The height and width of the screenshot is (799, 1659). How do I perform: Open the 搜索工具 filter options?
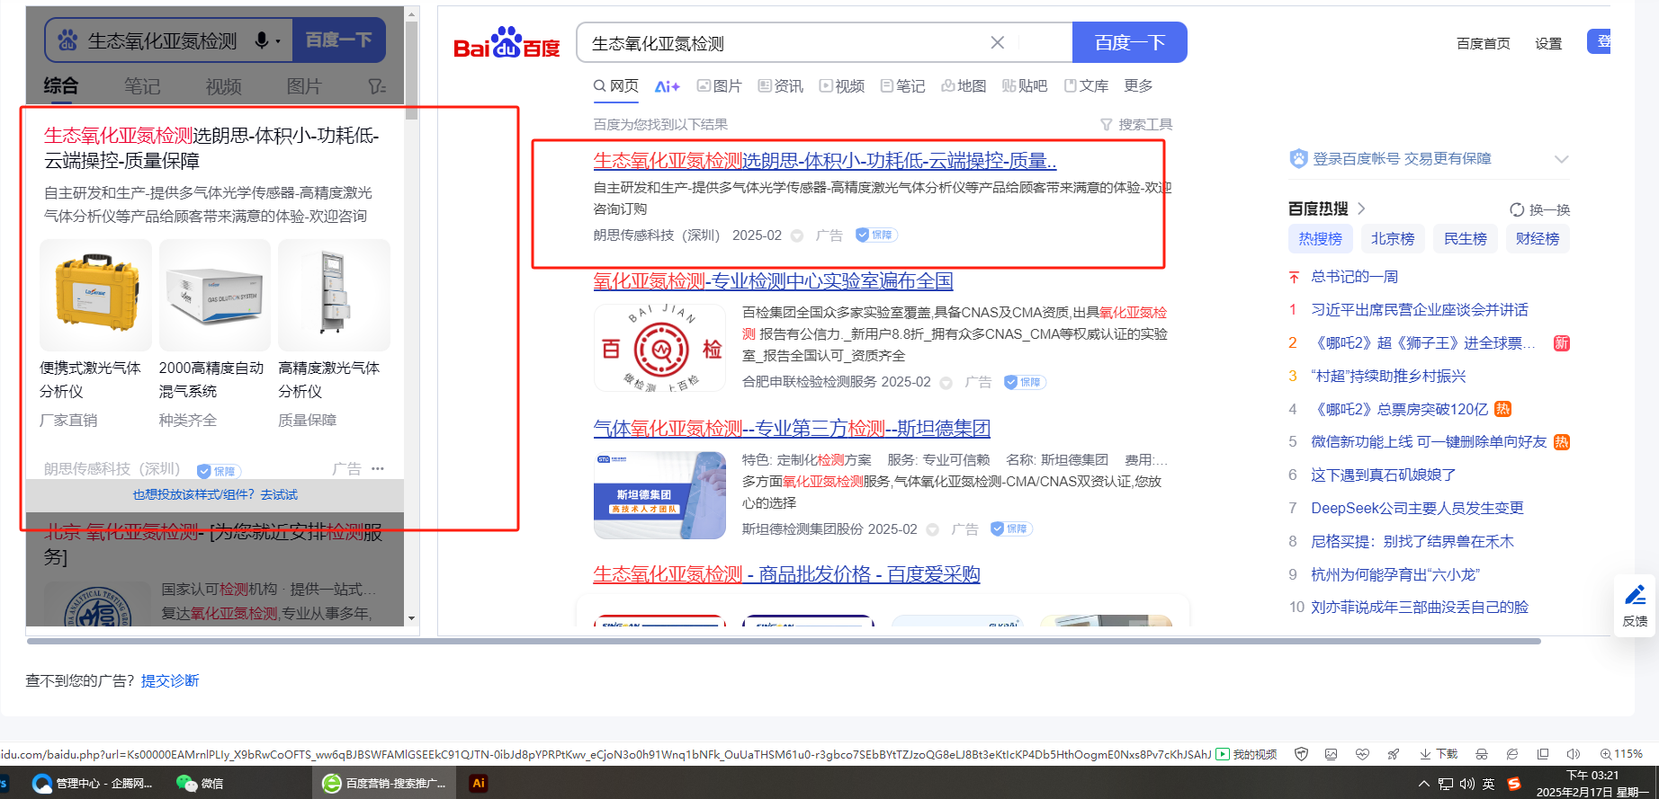click(1136, 124)
